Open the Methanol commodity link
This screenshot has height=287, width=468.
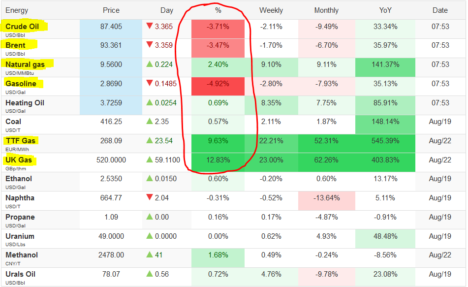(22, 255)
